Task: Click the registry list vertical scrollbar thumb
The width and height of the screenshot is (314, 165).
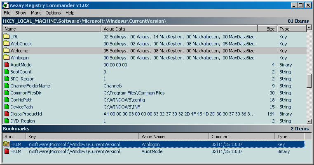Action: [x=309, y=81]
